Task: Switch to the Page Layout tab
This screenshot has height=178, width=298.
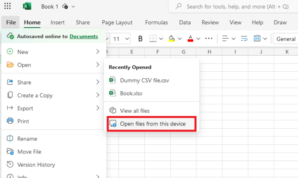Action: coord(117,22)
